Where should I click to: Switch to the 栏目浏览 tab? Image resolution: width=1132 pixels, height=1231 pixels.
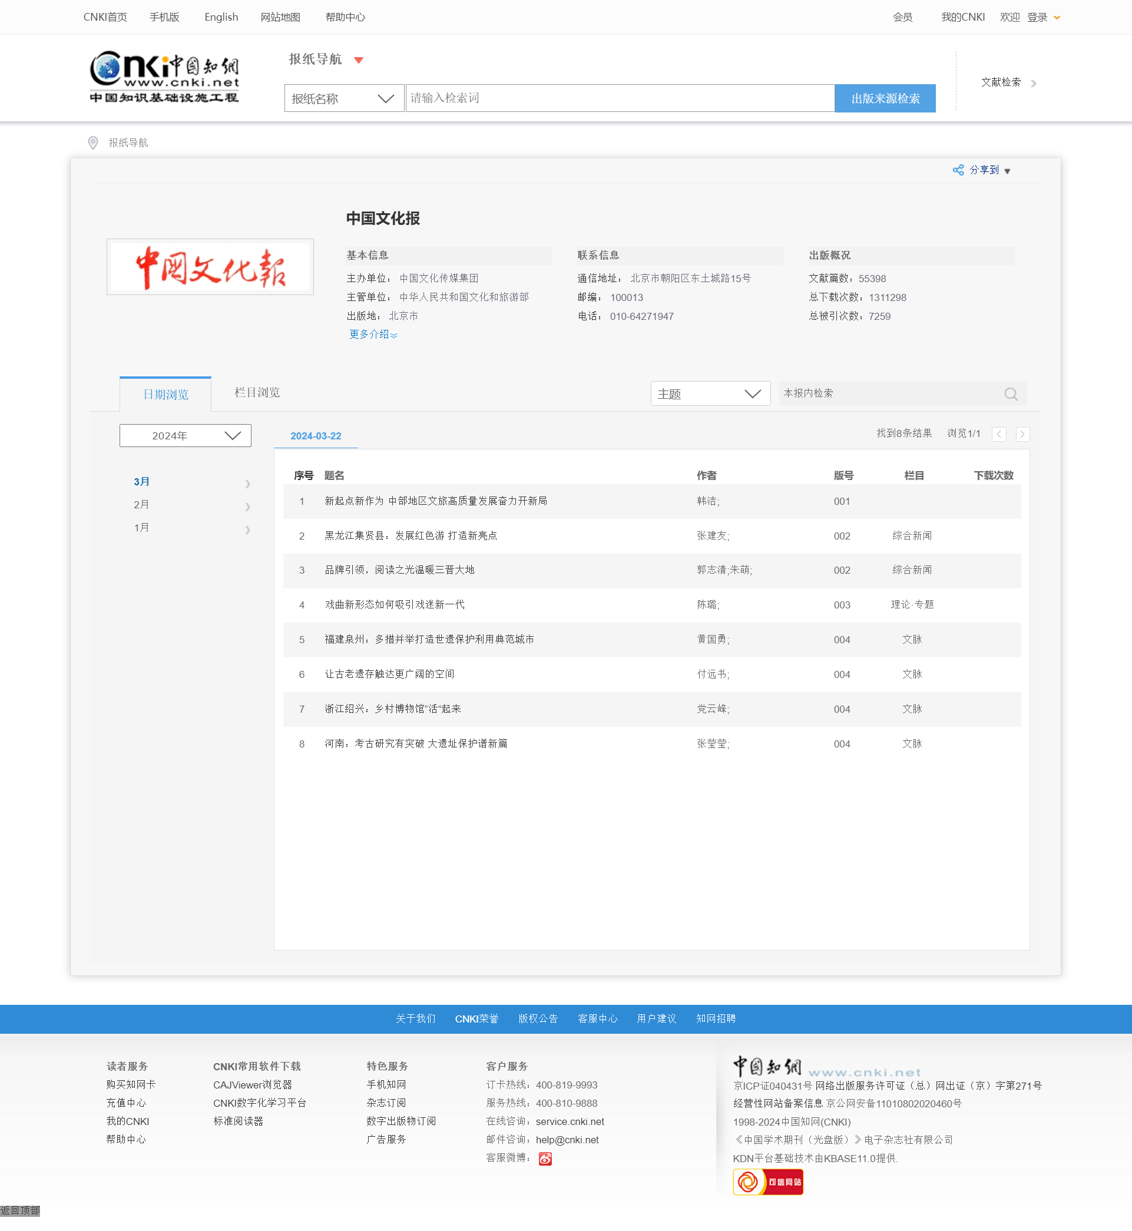coord(257,393)
